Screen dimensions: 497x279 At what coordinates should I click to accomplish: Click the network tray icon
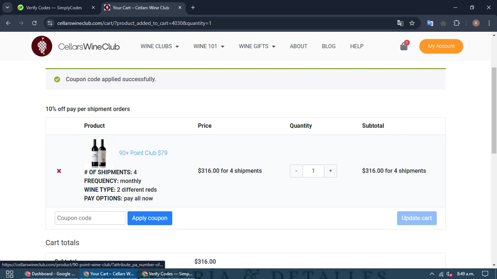pos(441,274)
